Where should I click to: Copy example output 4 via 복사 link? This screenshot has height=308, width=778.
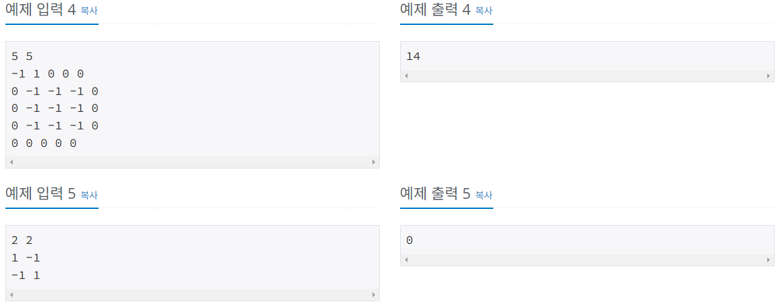pyautogui.click(x=484, y=10)
